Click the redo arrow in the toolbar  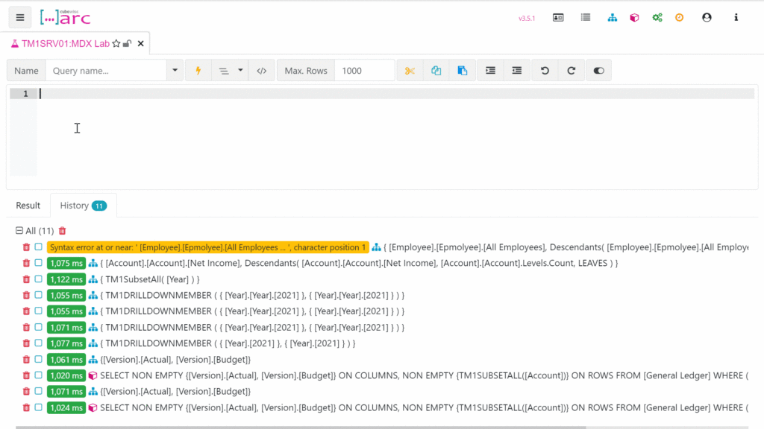(x=571, y=71)
